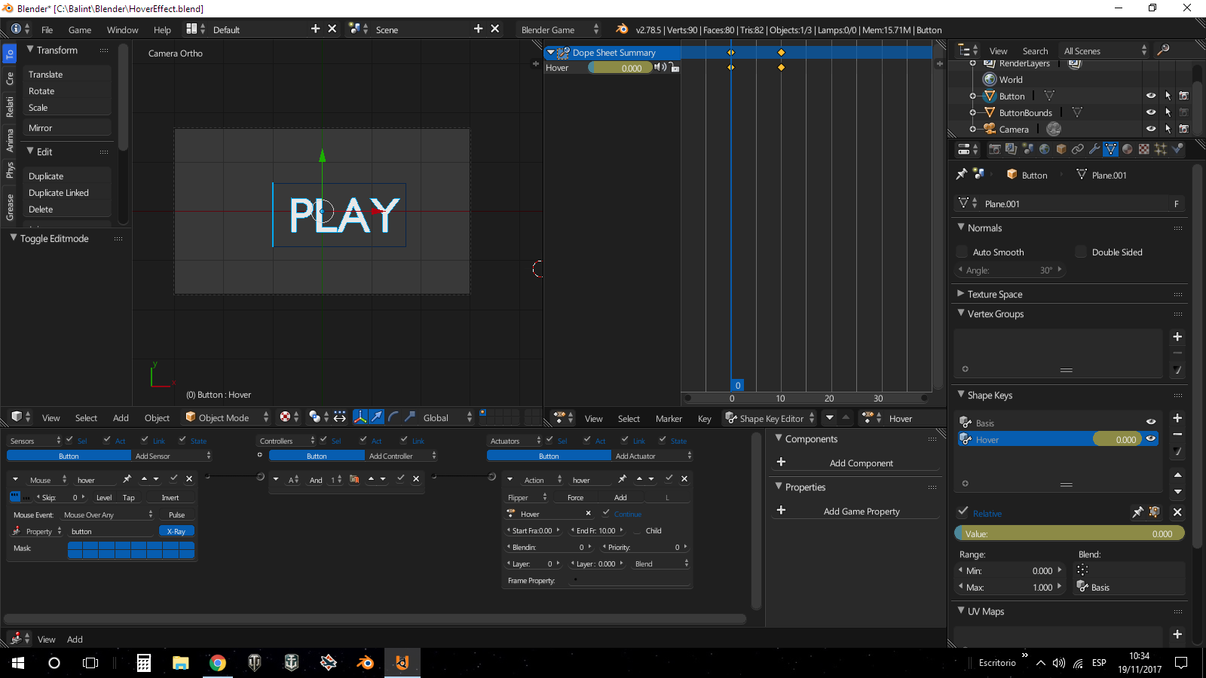This screenshot has height=678, width=1206.
Task: Pin the shape key value (pin icon beside Relative)
Action: [1137, 513]
